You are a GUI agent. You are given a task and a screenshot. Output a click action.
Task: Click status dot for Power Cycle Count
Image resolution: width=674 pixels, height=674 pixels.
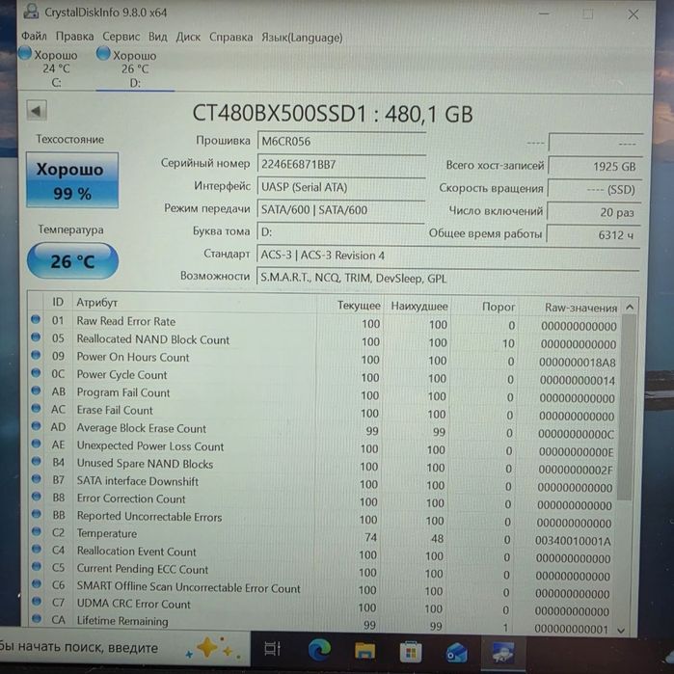[x=36, y=373]
